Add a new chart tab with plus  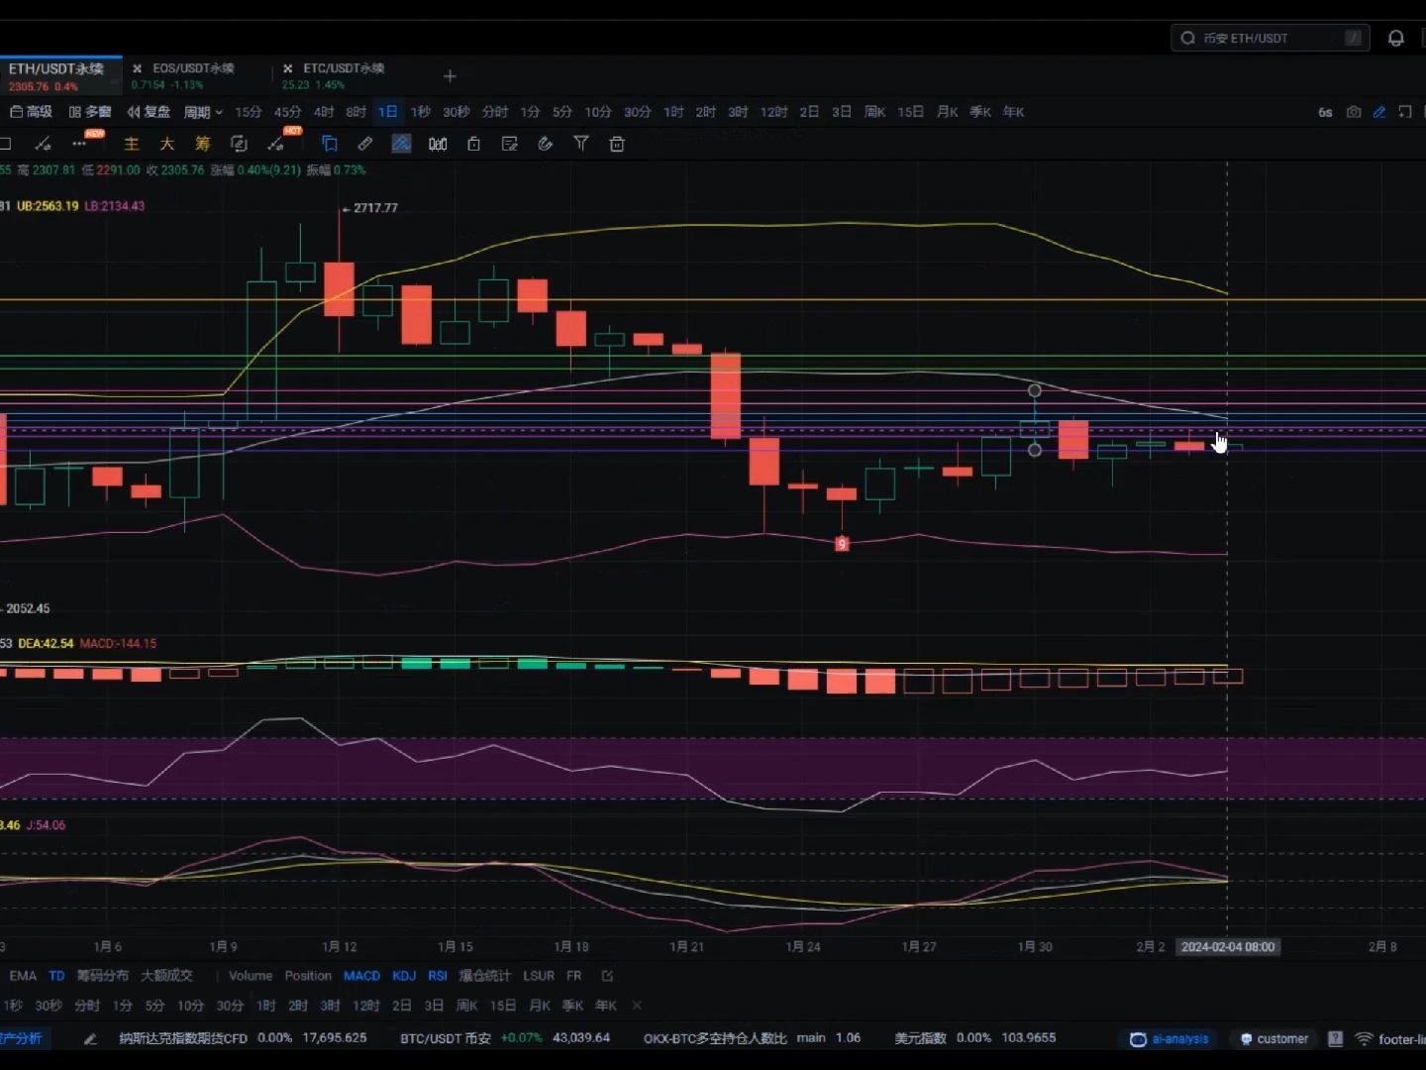tap(450, 76)
